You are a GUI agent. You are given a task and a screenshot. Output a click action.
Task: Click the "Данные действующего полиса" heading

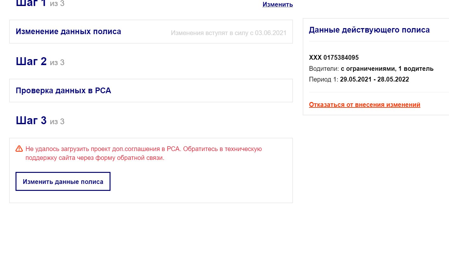369,30
